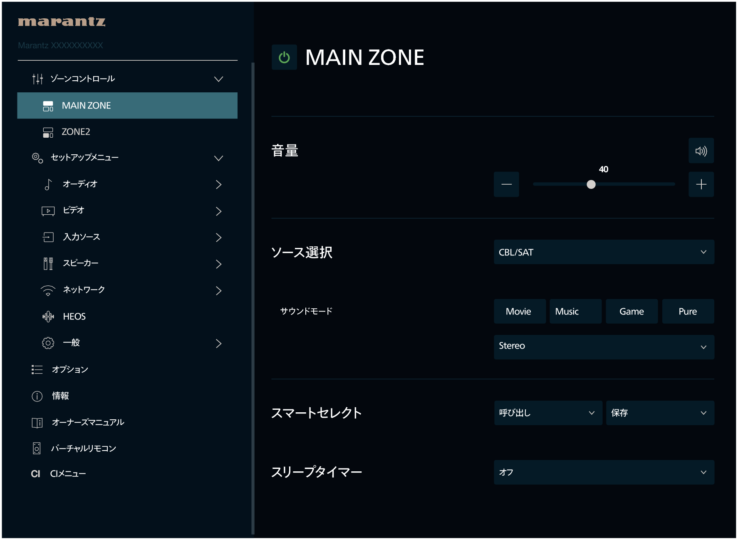Click the スピーカー speakers icon
Viewport: 738px width, 540px height.
pos(48,263)
